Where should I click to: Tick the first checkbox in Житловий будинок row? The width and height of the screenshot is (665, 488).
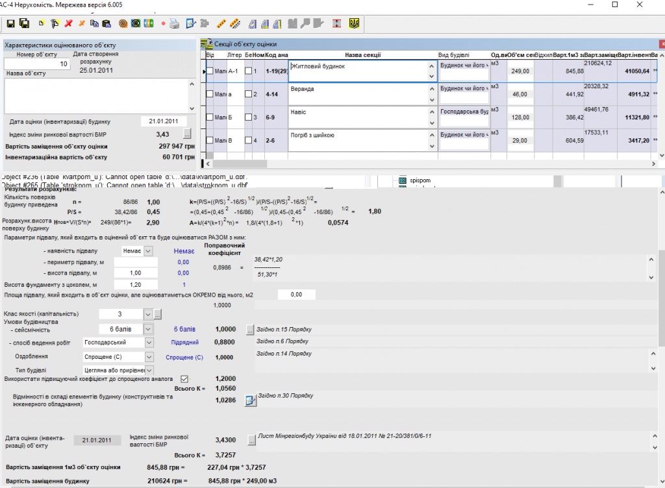click(209, 71)
